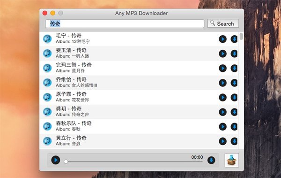Click the results list scrollbar thumb
281x178 pixels.
(x=241, y=36)
